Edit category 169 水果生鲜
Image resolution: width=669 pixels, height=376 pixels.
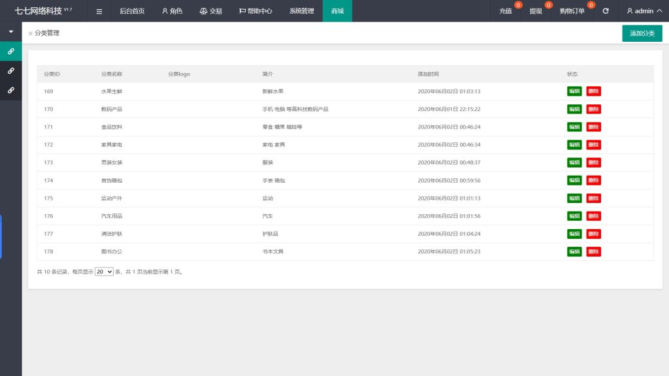pos(574,91)
